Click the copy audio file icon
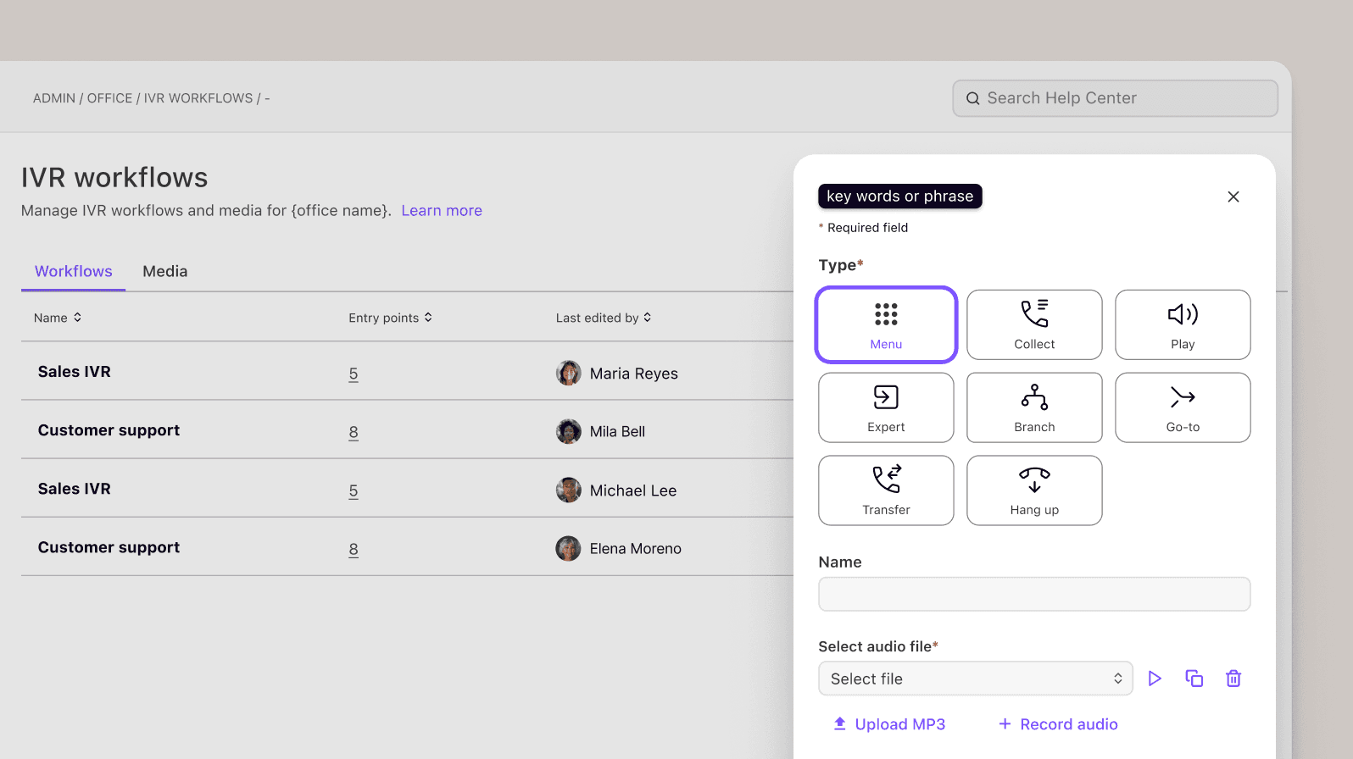The width and height of the screenshot is (1353, 759). pyautogui.click(x=1194, y=679)
